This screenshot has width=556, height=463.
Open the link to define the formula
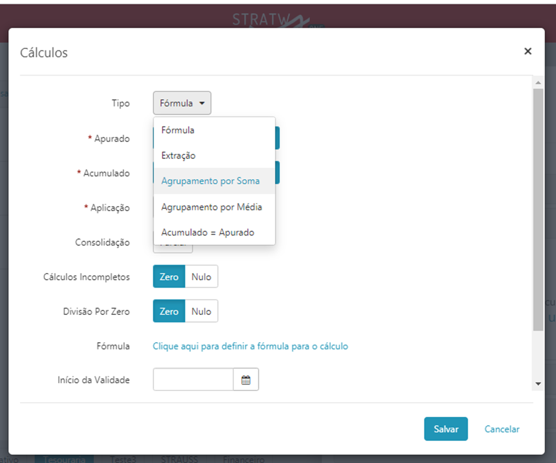pyautogui.click(x=250, y=346)
